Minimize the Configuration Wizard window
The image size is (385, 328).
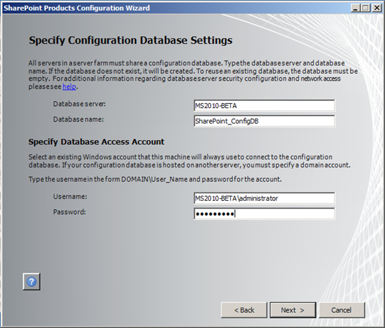point(355,8)
